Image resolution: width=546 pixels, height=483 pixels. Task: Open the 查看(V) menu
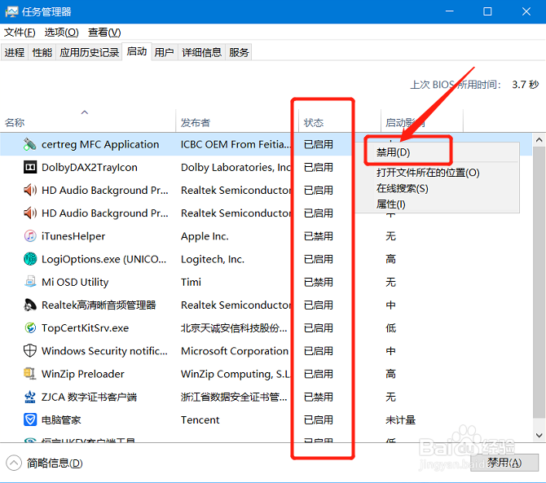[x=104, y=33]
